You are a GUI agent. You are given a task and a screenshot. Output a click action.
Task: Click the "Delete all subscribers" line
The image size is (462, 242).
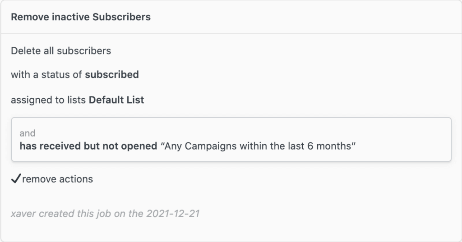click(61, 51)
